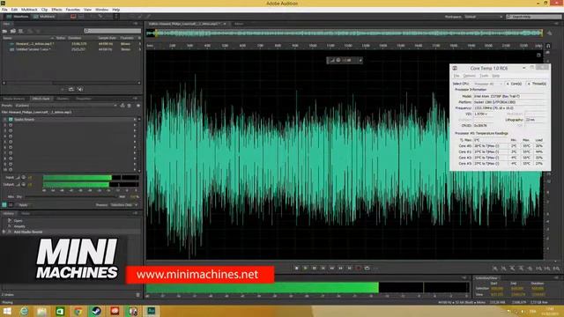Open file icon in Files panel
564x317 pixels.
tap(5, 32)
